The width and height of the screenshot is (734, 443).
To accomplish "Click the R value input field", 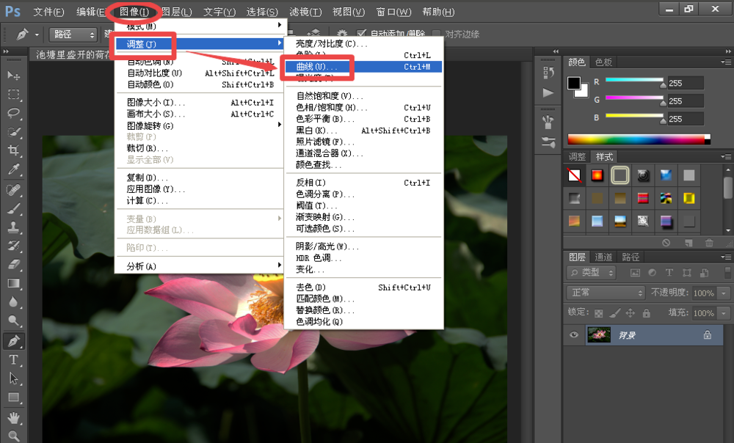I will pos(684,84).
